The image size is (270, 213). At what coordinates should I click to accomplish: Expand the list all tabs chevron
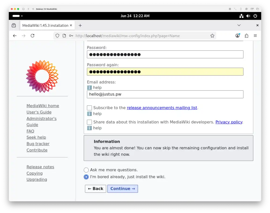(x=239, y=25)
